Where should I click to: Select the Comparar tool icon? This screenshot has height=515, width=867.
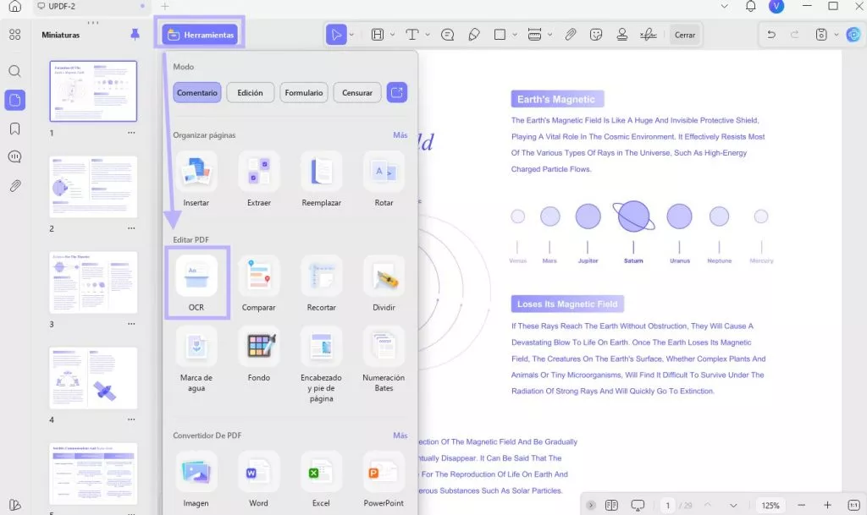pos(259,276)
